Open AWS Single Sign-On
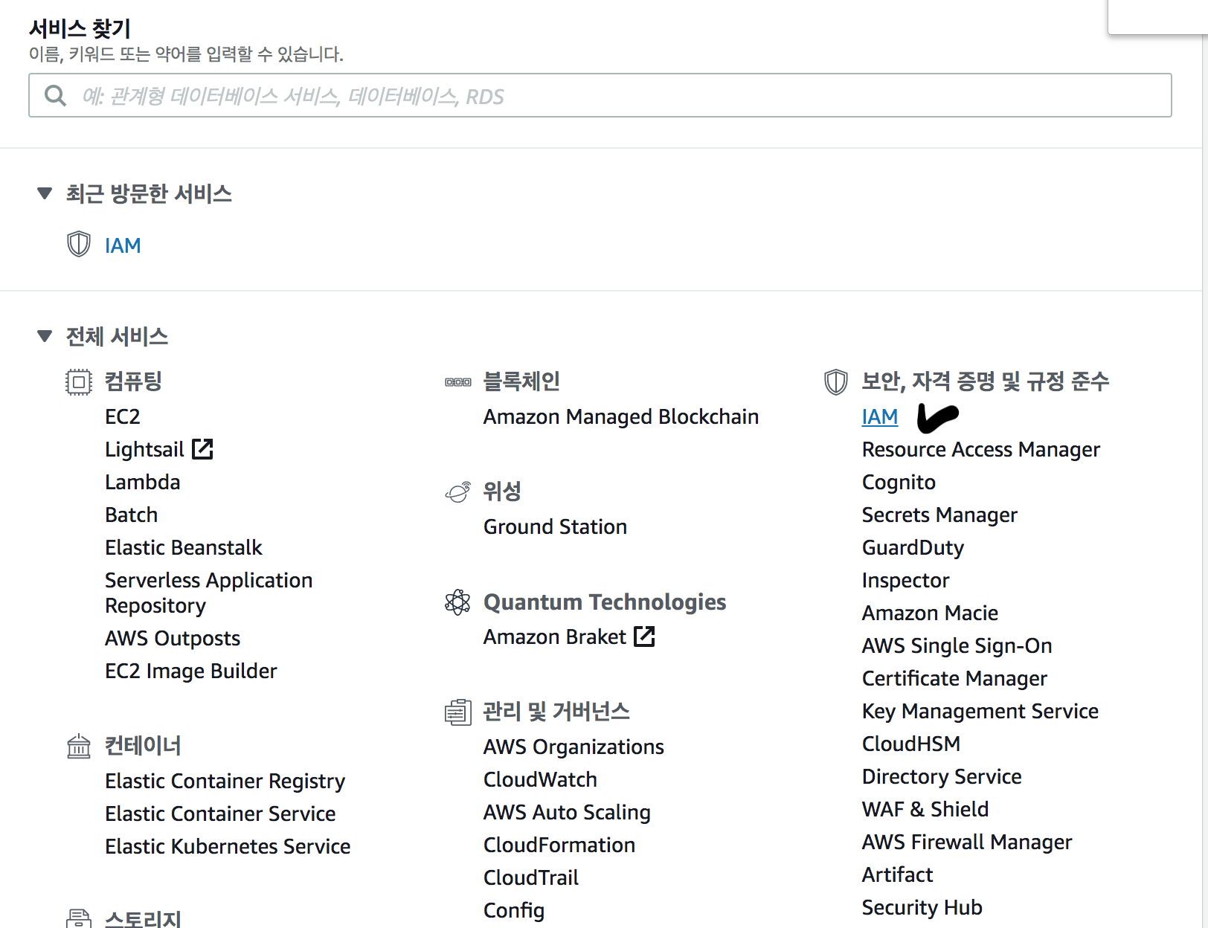This screenshot has width=1208, height=928. pos(957,646)
